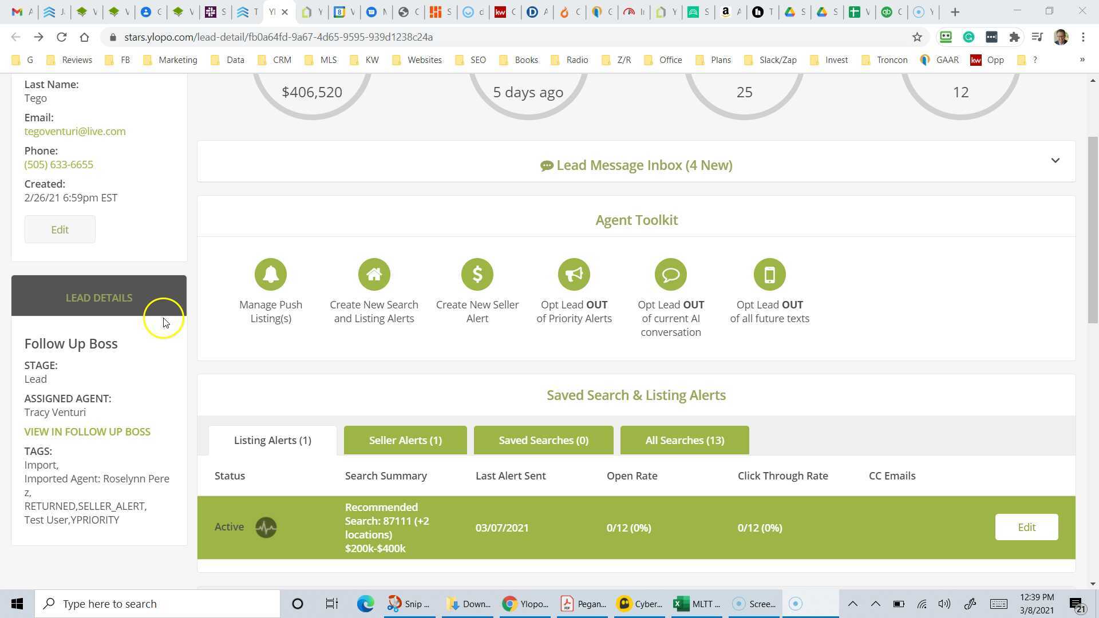Click the bookmark star in the address bar
The width and height of the screenshot is (1099, 618).
coord(917,37)
